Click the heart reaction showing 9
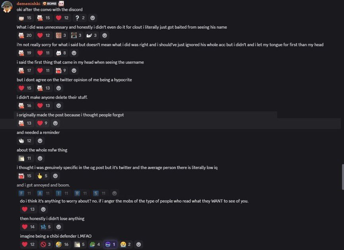 [42, 123]
